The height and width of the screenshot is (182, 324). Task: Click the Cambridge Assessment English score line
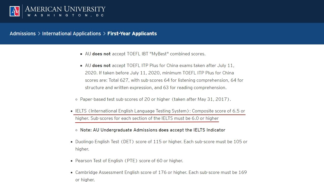pyautogui.click(x=161, y=176)
